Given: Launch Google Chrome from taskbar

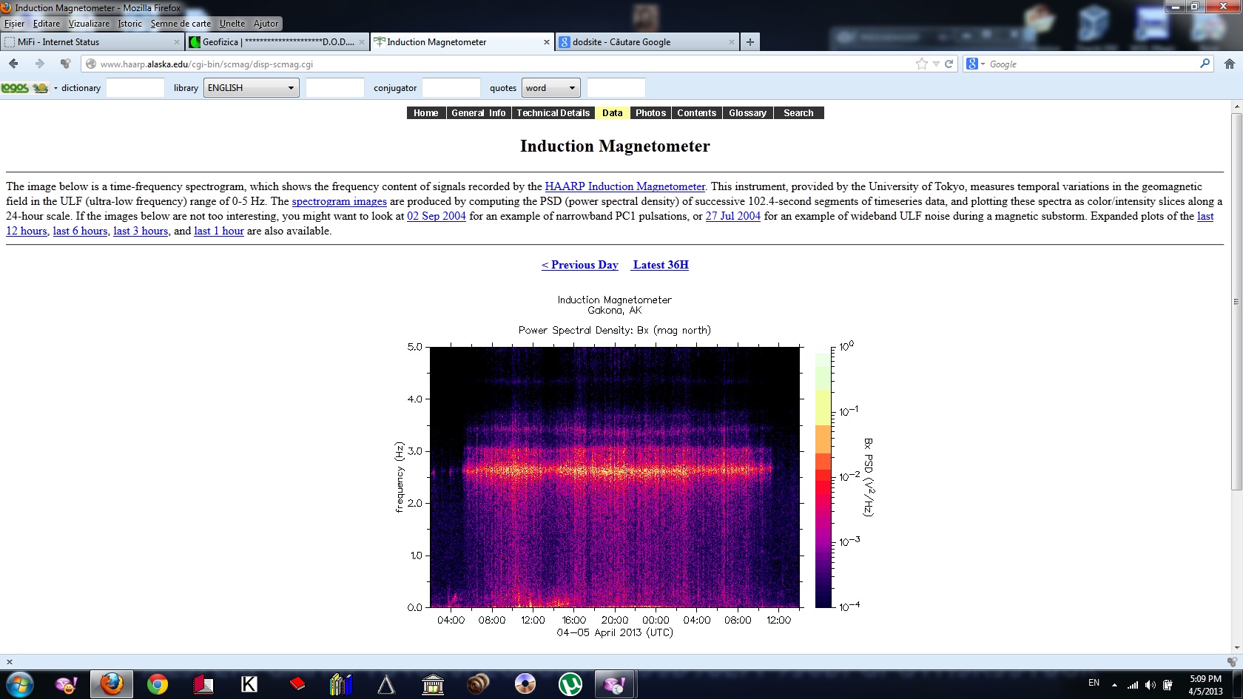Looking at the screenshot, I should pyautogui.click(x=158, y=685).
